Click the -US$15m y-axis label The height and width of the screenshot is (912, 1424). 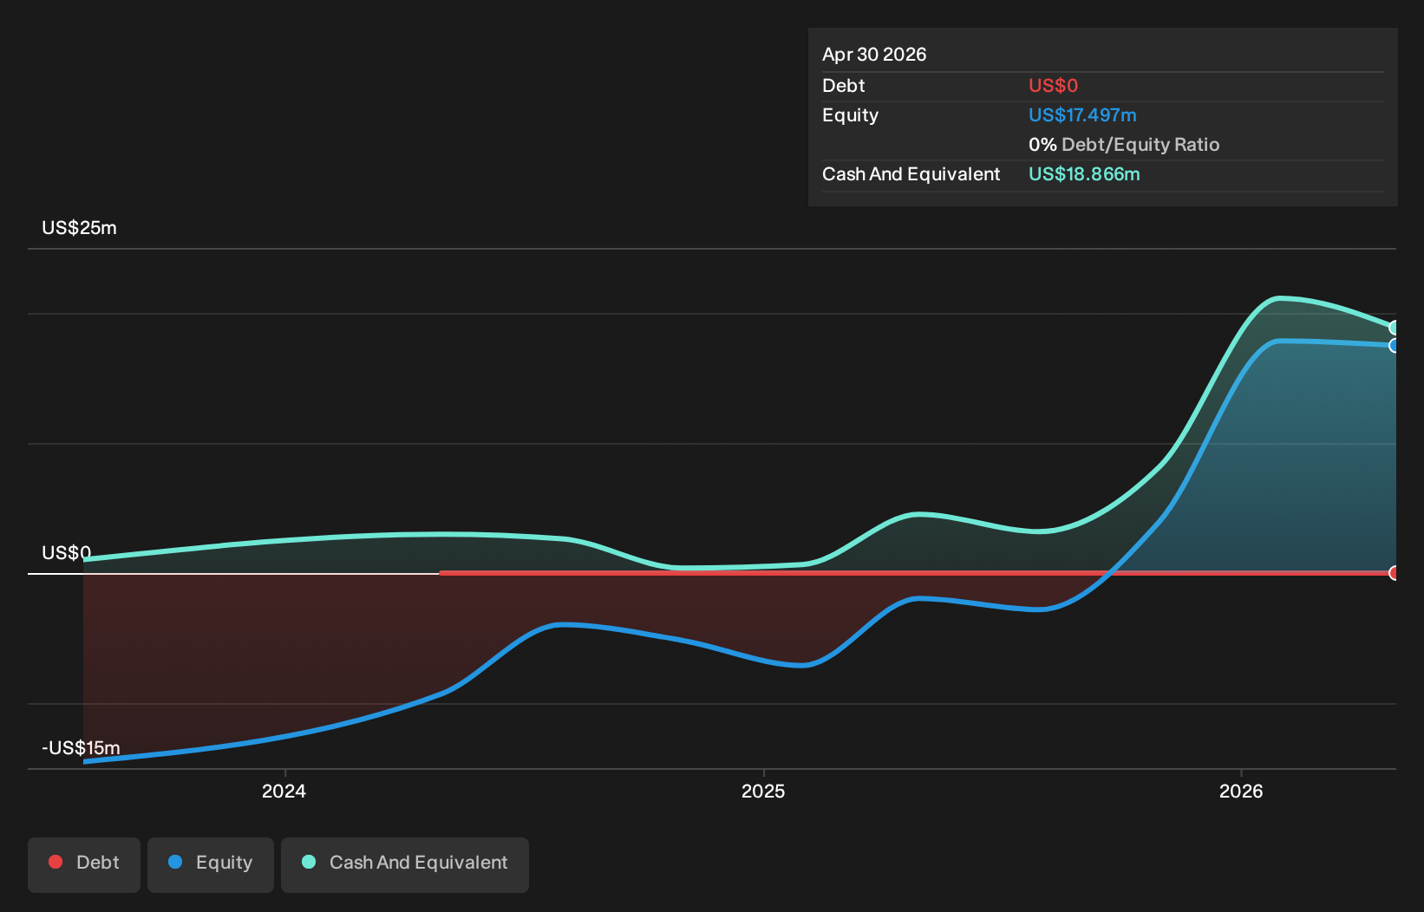click(81, 748)
